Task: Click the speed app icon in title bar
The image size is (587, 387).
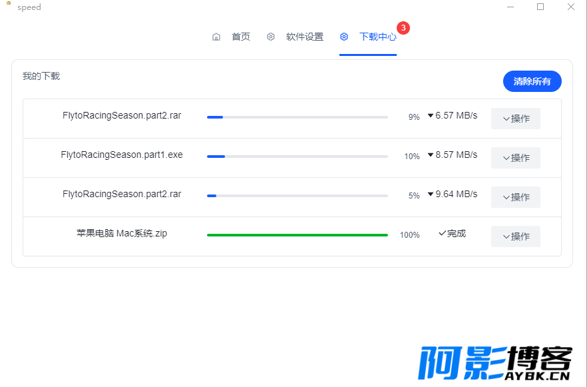Action: [x=9, y=3]
